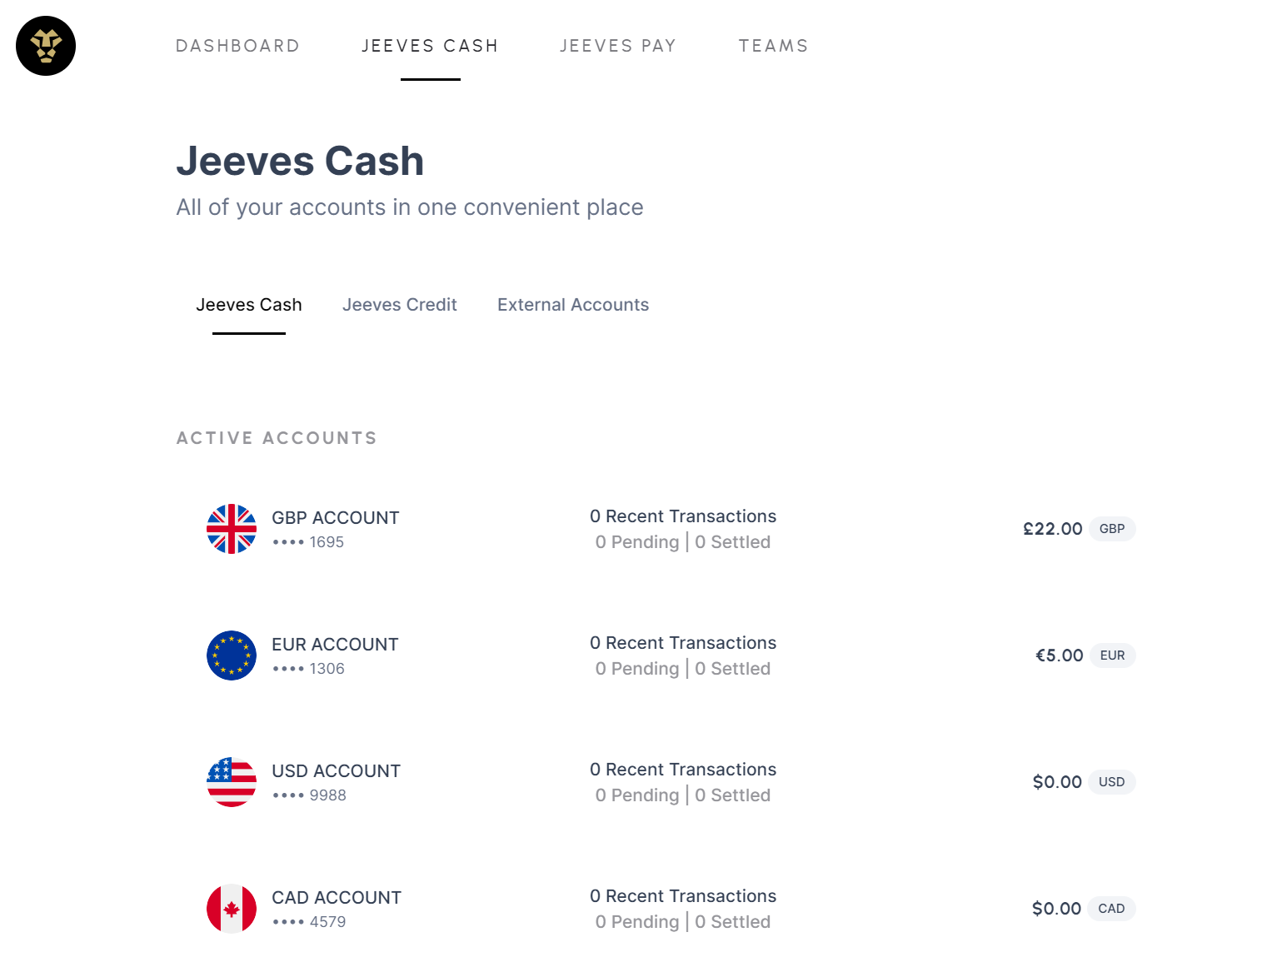Image resolution: width=1262 pixels, height=977 pixels.
Task: Go to the Teams section
Action: coord(773,46)
